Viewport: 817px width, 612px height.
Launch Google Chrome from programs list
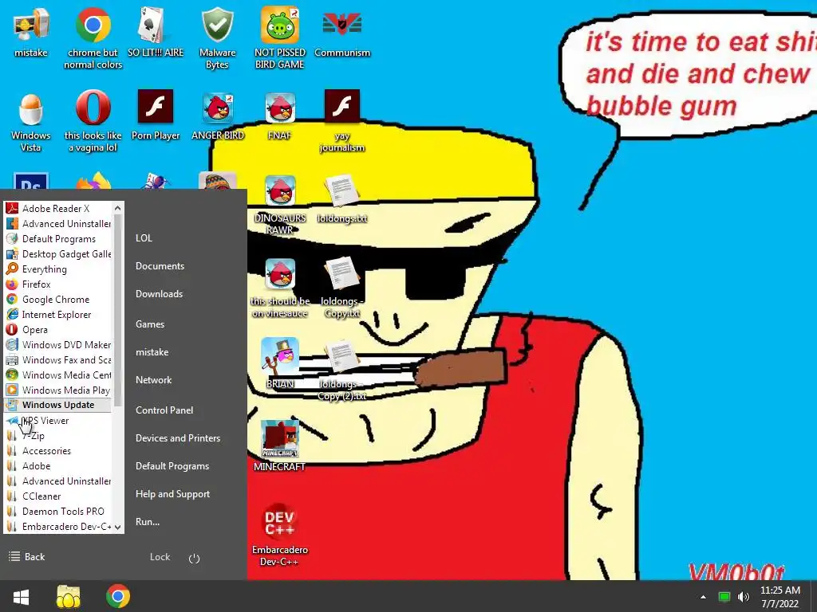[57, 300]
